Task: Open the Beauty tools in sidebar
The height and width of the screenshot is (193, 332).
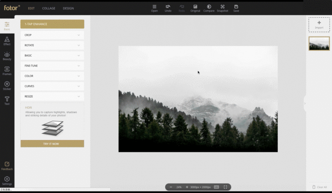Action: [7, 56]
